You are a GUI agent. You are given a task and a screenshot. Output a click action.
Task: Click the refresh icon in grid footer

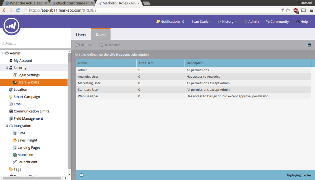click(82, 175)
